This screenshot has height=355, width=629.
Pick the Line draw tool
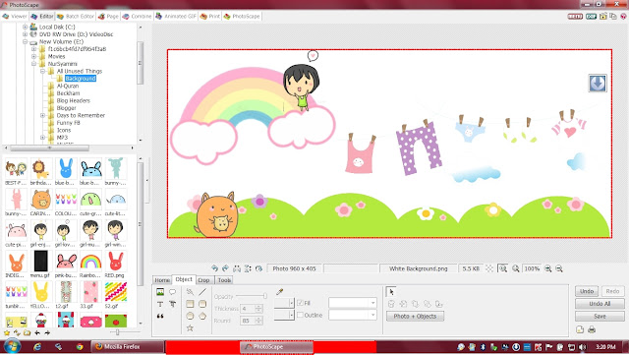click(202, 292)
